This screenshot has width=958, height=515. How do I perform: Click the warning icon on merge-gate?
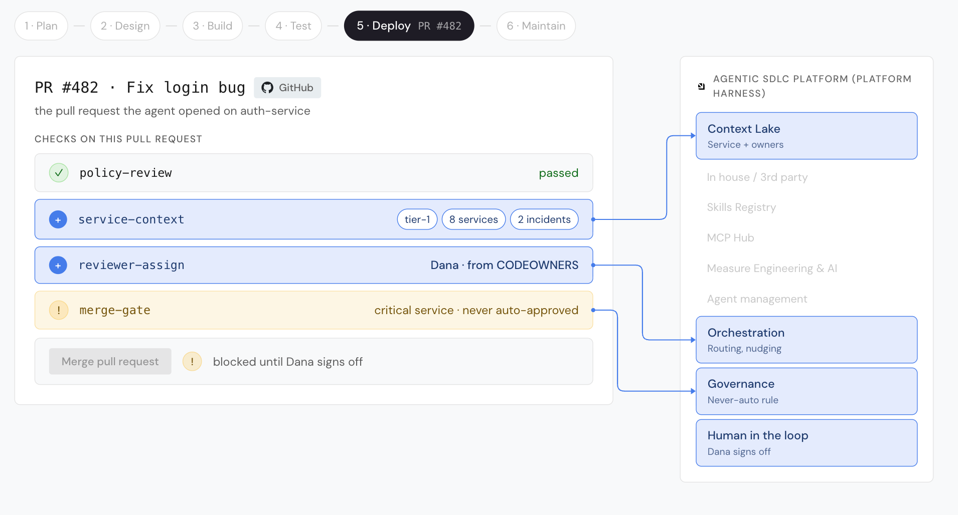59,310
